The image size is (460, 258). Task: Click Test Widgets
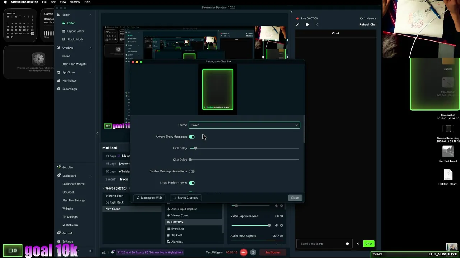coord(214,252)
